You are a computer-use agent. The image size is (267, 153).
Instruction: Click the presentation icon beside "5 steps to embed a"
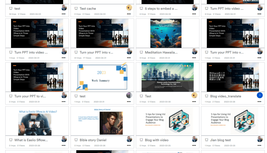pos(141,9)
